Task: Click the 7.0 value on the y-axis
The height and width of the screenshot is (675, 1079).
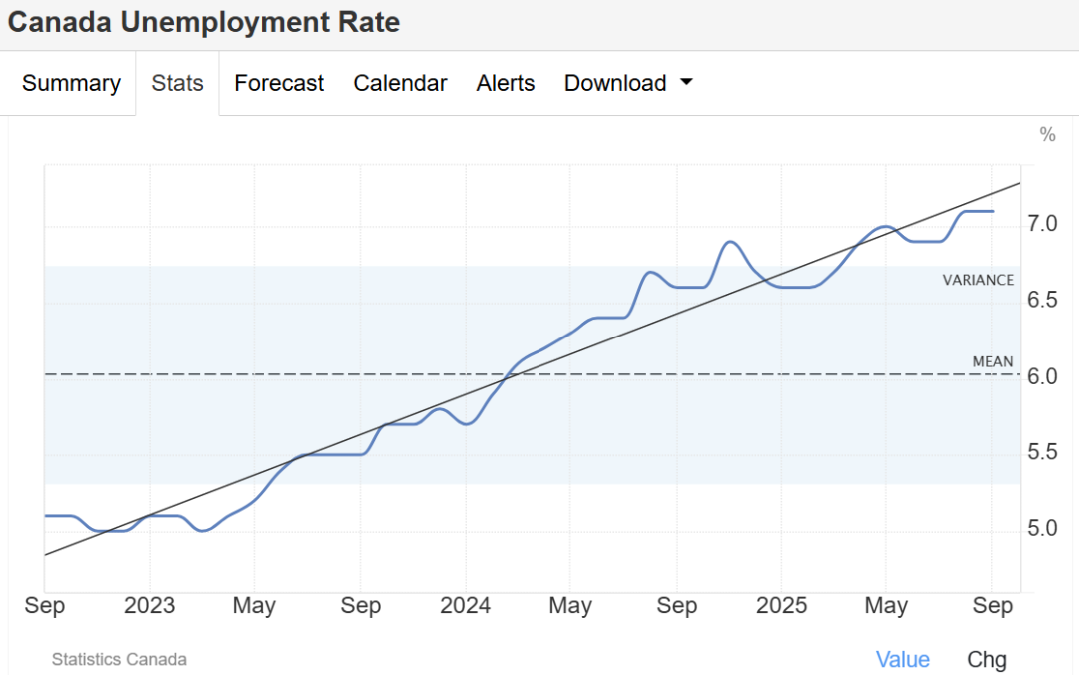Action: [1044, 223]
